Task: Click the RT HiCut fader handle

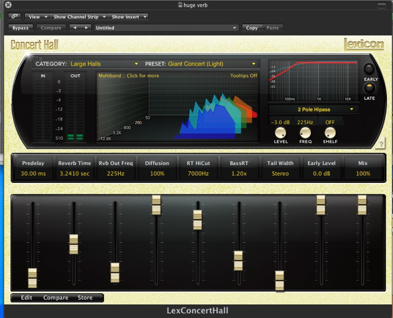Action: pyautogui.click(x=198, y=220)
